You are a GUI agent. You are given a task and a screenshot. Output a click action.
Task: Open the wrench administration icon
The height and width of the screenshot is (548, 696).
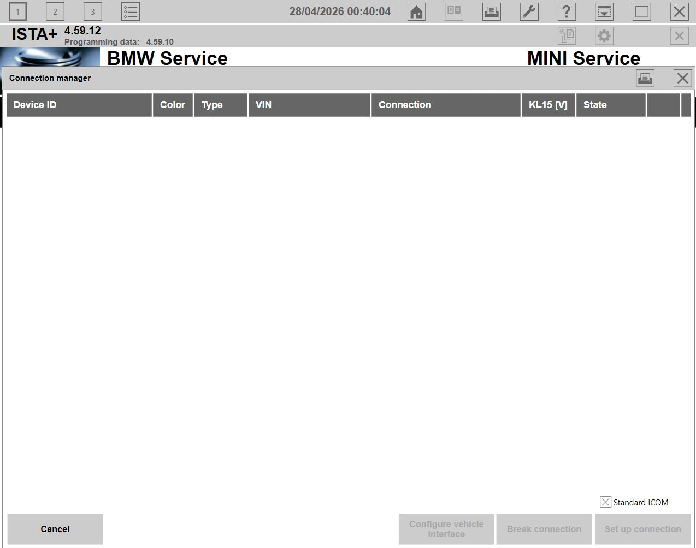tap(529, 11)
